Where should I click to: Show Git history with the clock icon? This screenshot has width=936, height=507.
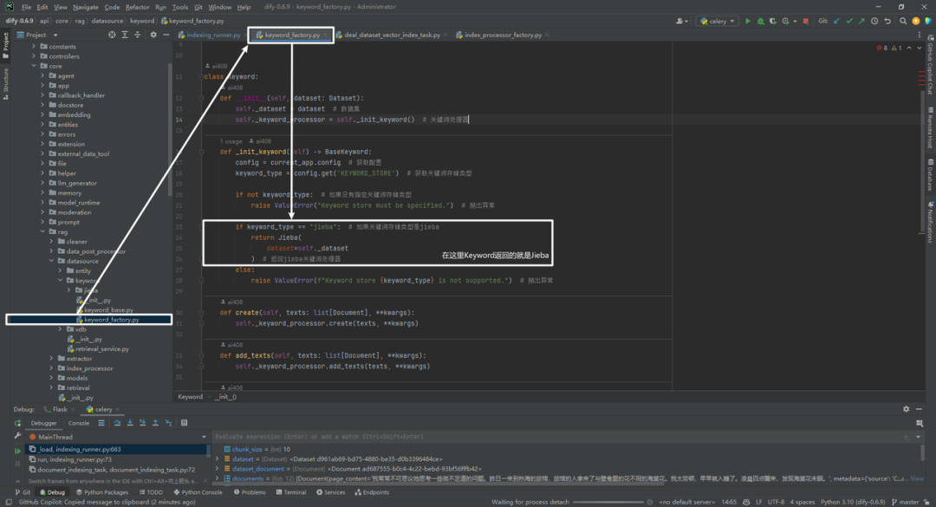874,21
